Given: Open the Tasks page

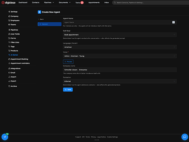Looking at the screenshot, I should 77,3.
